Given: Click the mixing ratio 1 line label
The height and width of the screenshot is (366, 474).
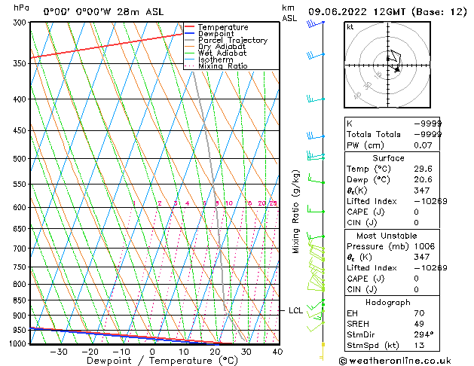Looking at the screenshot, I should pos(134,203).
